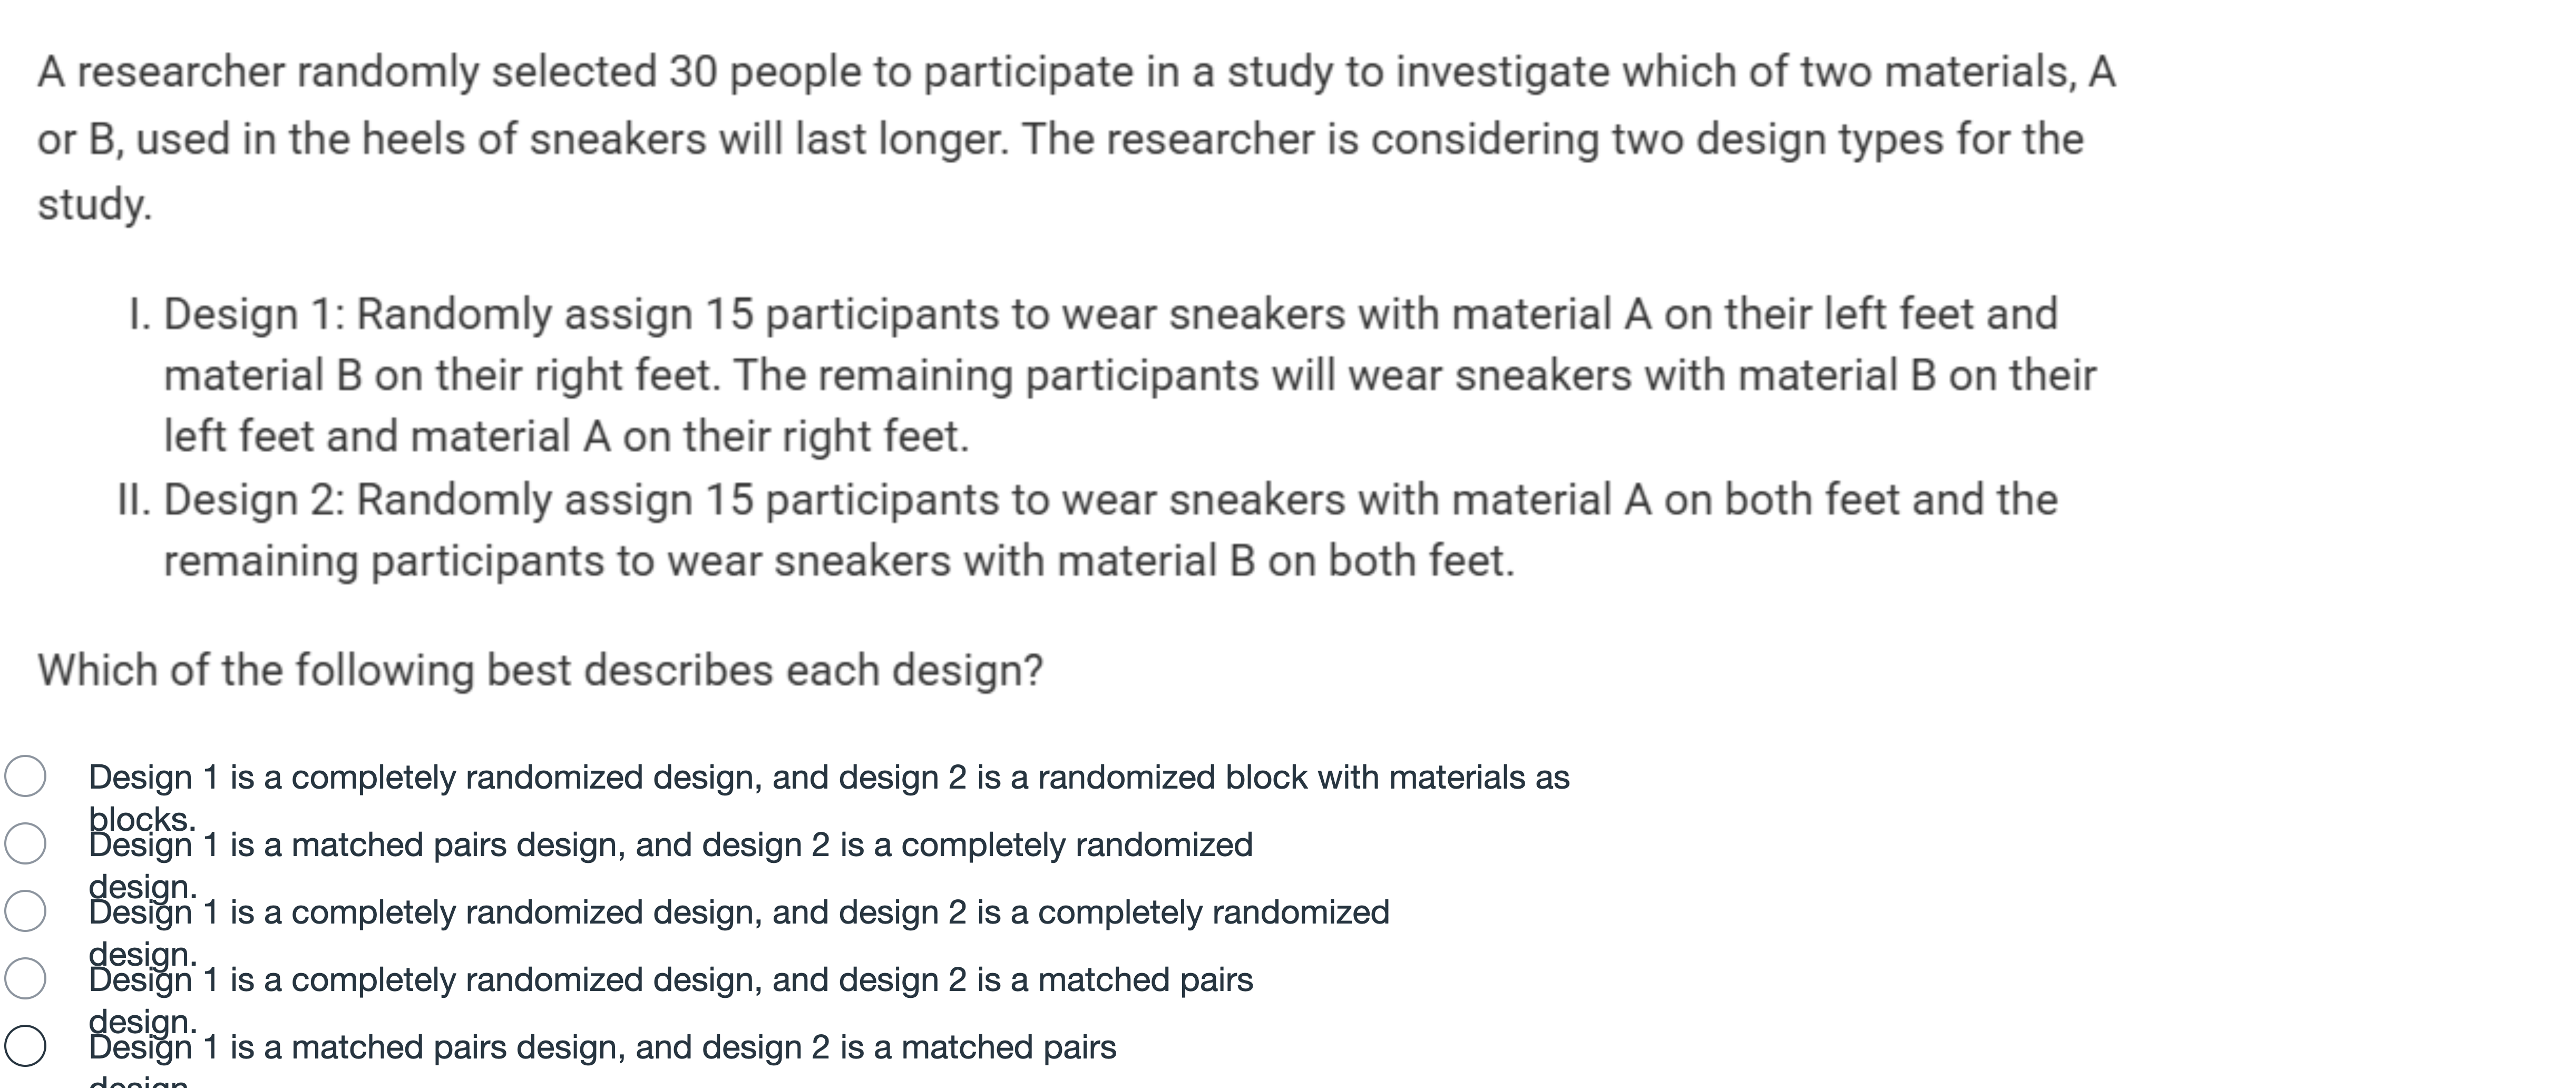
Task: Click the opening sentence 'A researcher randomly selected 30 people'
Action: click(x=1076, y=72)
